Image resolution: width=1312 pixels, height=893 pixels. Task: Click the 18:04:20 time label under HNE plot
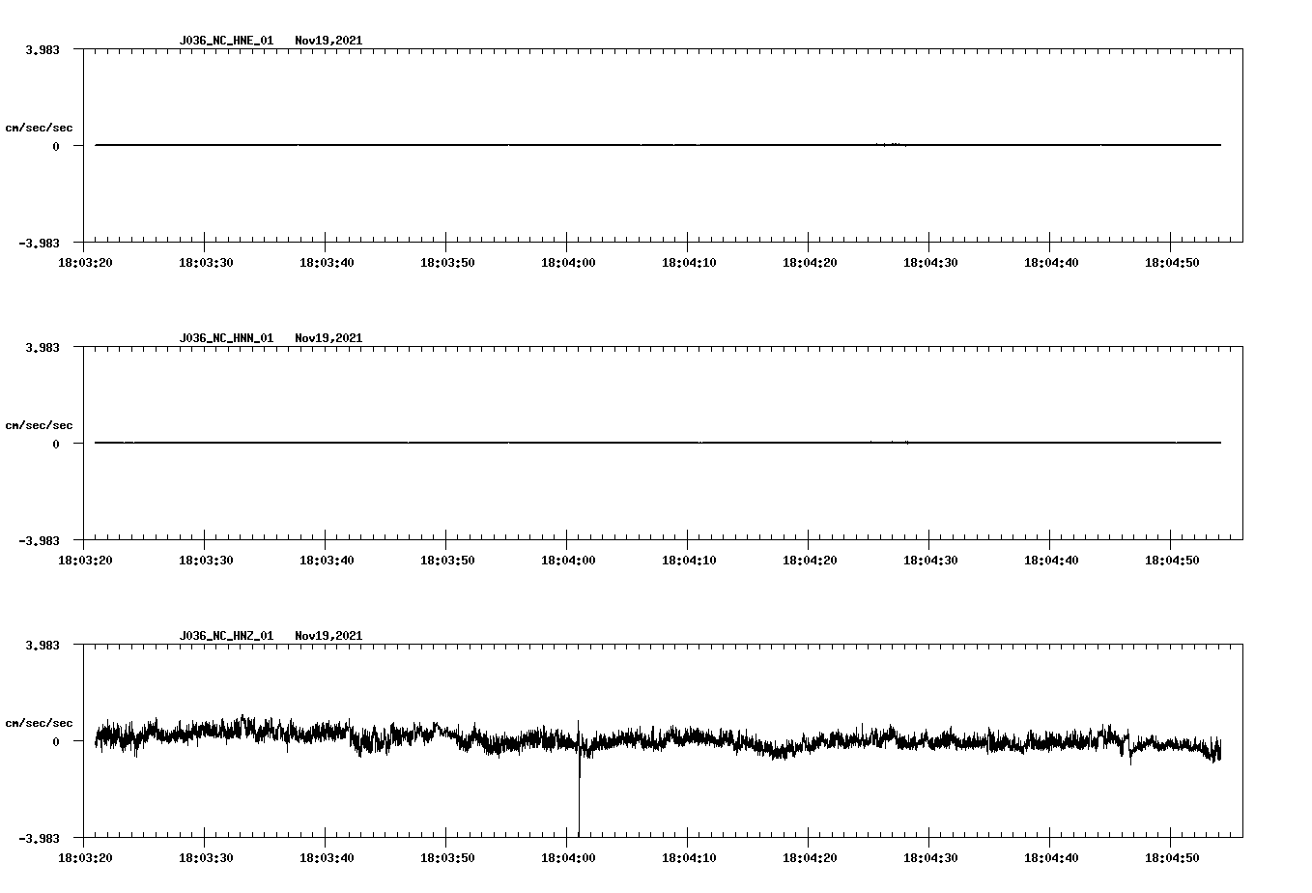810,262
